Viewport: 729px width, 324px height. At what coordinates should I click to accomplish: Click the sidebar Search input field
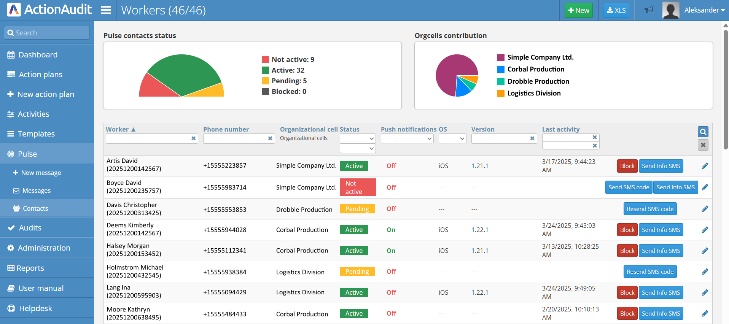pyautogui.click(x=47, y=33)
